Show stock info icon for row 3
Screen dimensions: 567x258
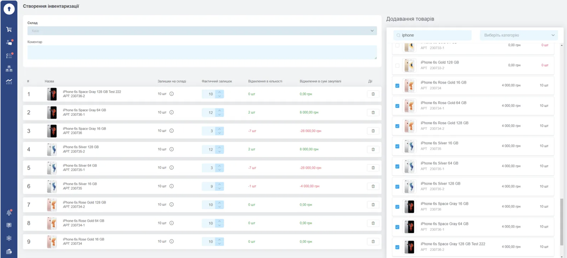pos(172,131)
